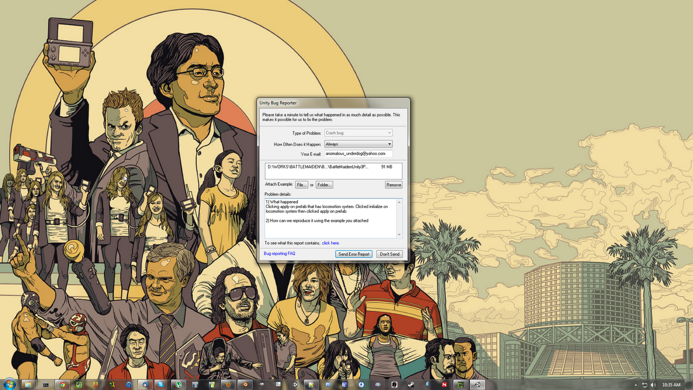Open GIMP from the taskbar

262,384
